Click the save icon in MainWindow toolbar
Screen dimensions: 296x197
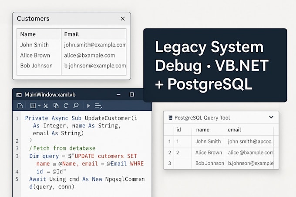(x=33, y=106)
